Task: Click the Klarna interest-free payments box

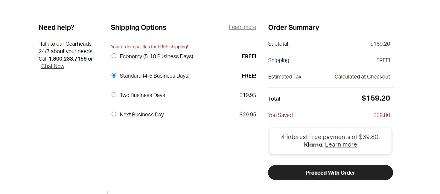Action: tap(330, 141)
